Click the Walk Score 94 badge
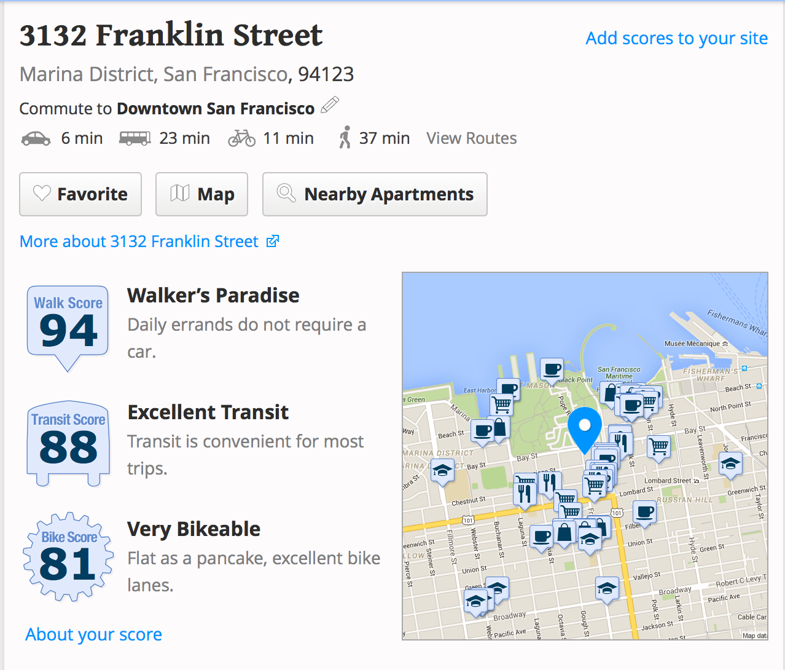This screenshot has height=670, width=785. pos(68,328)
